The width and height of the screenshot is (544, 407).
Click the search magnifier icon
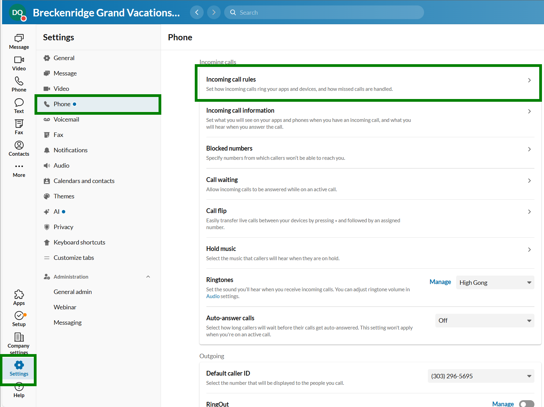coord(233,12)
